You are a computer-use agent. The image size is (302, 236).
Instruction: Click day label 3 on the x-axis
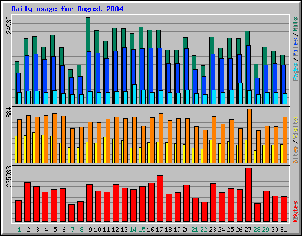point(37,230)
